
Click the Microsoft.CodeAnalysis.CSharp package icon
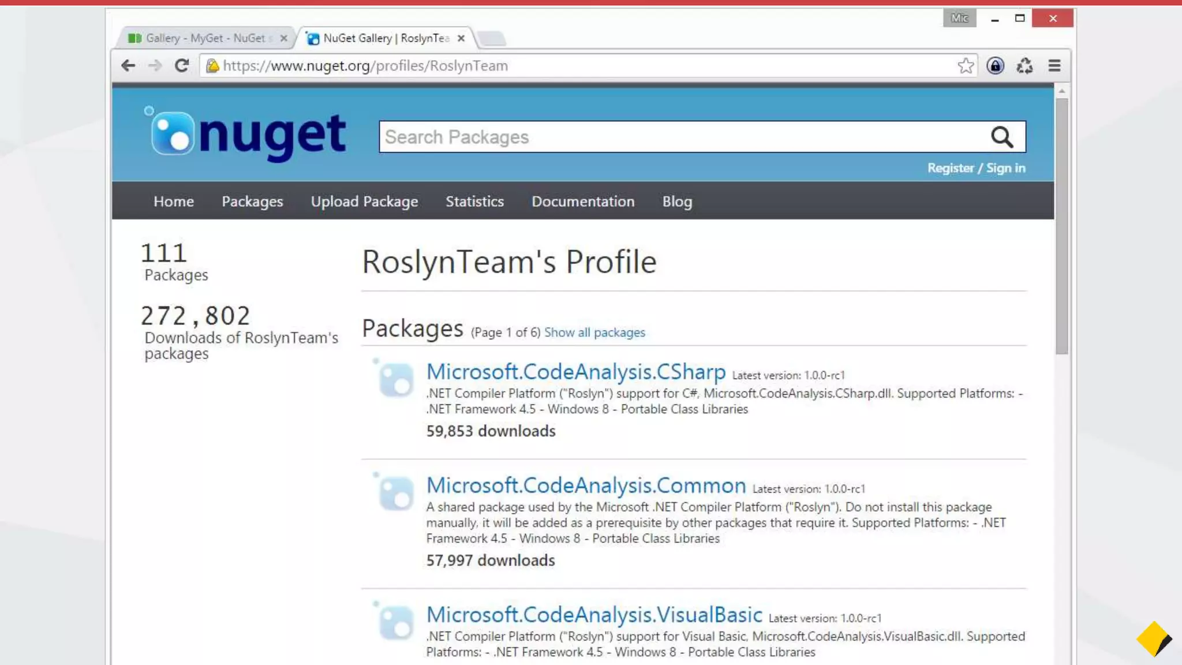394,379
